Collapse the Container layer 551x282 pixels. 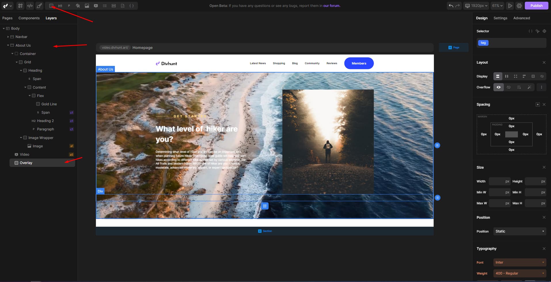click(12, 54)
